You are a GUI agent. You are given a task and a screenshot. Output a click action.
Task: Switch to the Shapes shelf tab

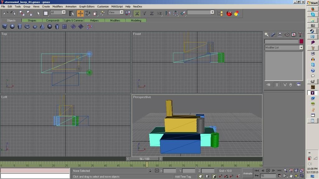[x=32, y=21]
